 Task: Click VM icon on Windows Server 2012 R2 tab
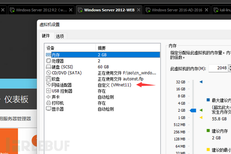coord(12,10)
